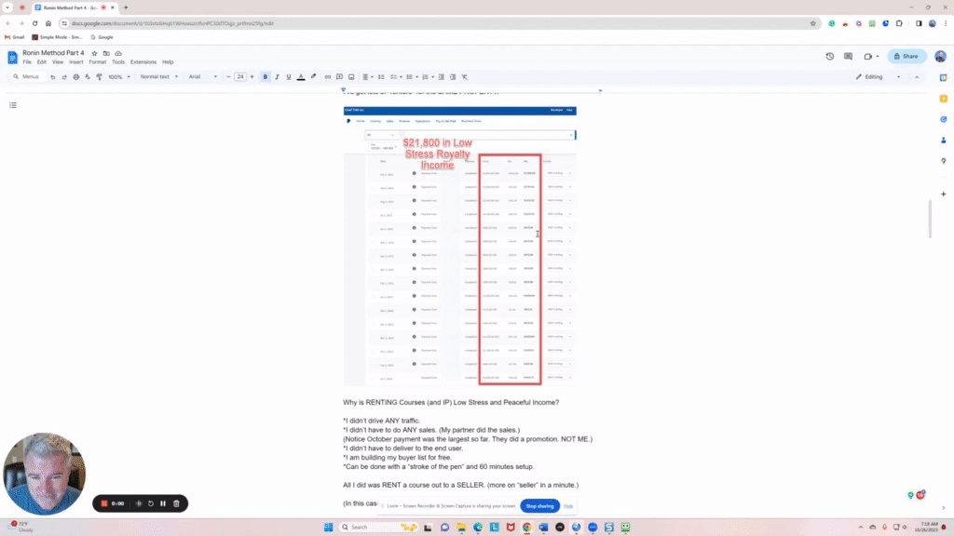Screen dimensions: 954x536
Task: Open Google Keep side panel
Action: [944, 99]
